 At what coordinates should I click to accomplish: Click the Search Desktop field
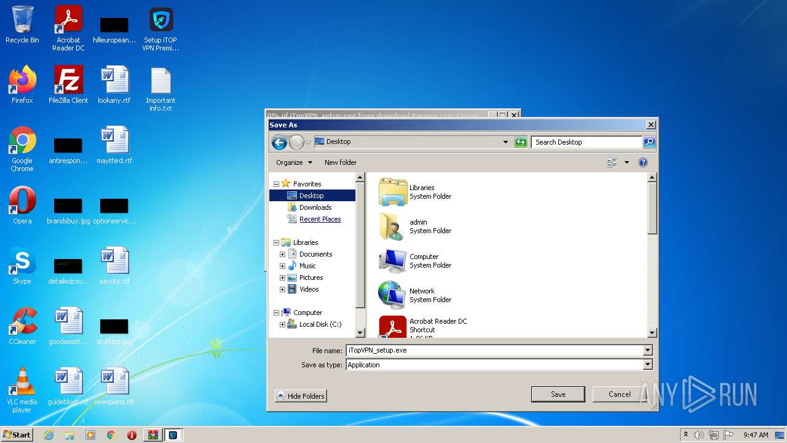click(587, 142)
